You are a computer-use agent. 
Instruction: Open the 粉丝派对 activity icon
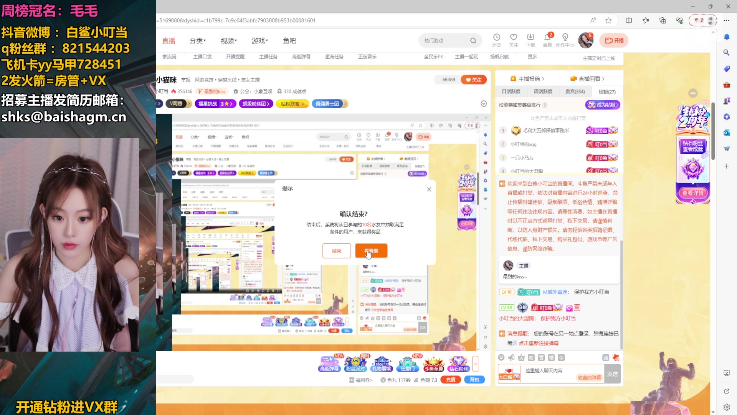355,363
